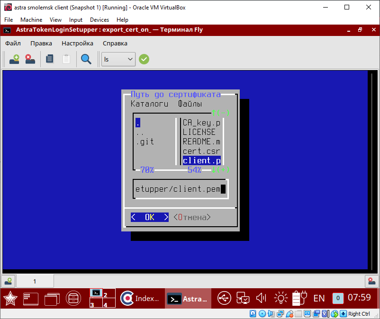Open VirtualBox Devices menu
This screenshot has height=319, width=380.
click(100, 20)
